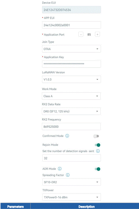Click the RX2 Frequency input field
Viewport: 139px width, 209px height.
(71, 127)
